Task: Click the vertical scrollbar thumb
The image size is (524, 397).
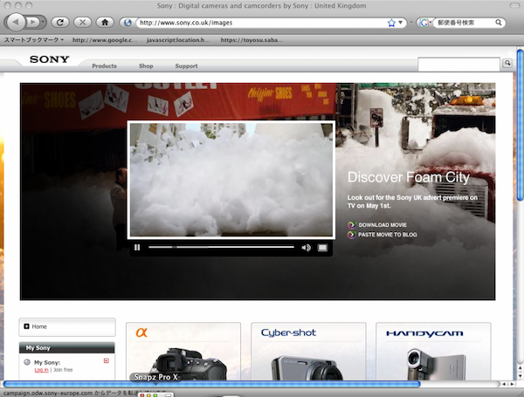Action: coord(520,126)
